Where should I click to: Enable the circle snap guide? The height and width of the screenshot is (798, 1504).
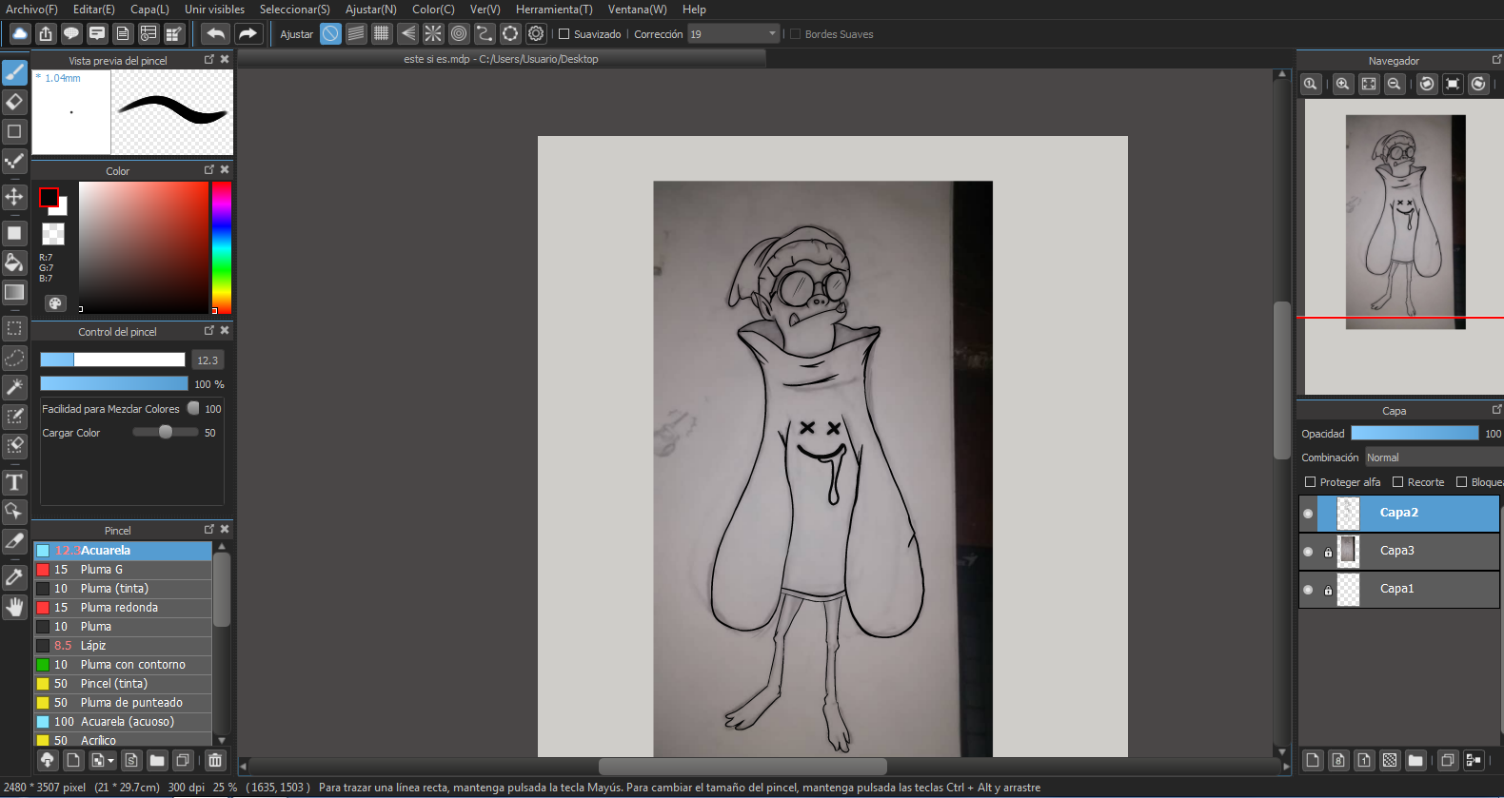coord(459,34)
